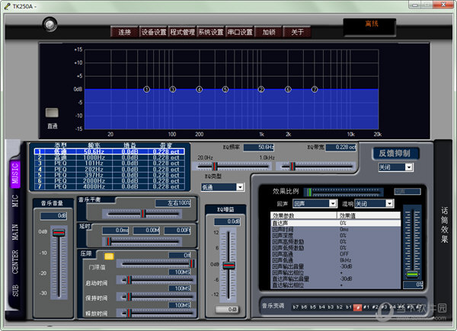Click the 保持时间 hold slider handle
Image resolution: width=457 pixels, height=331 pixels.
(x=129, y=297)
